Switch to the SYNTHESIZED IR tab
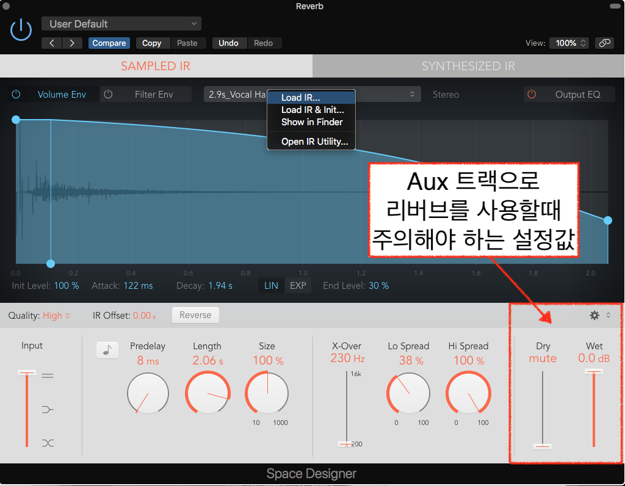Screen dimensions: 625x486 click(468, 66)
